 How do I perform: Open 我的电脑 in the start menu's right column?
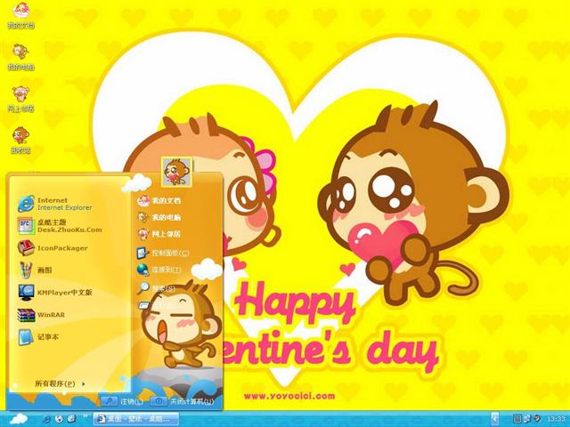(159, 217)
